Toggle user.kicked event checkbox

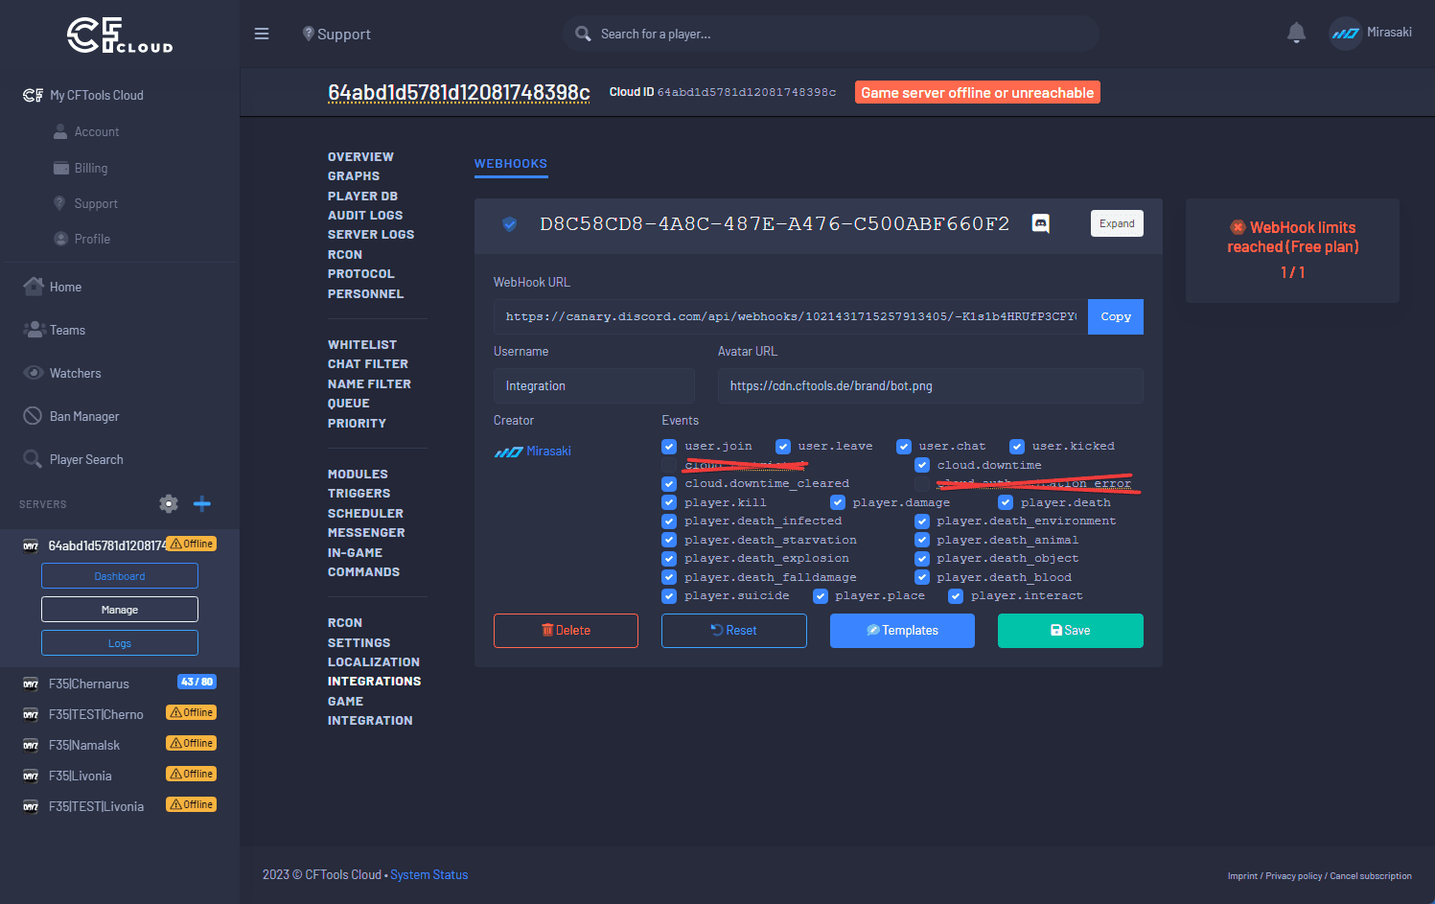pyautogui.click(x=1017, y=447)
